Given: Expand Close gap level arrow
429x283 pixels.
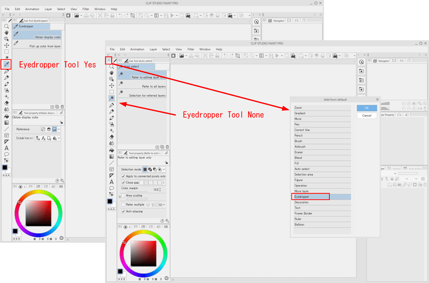Looking at the screenshot, I should (x=164, y=183).
